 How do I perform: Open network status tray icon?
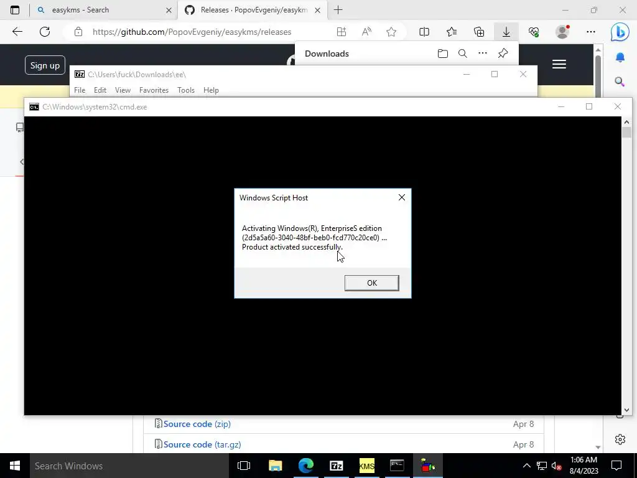542,466
